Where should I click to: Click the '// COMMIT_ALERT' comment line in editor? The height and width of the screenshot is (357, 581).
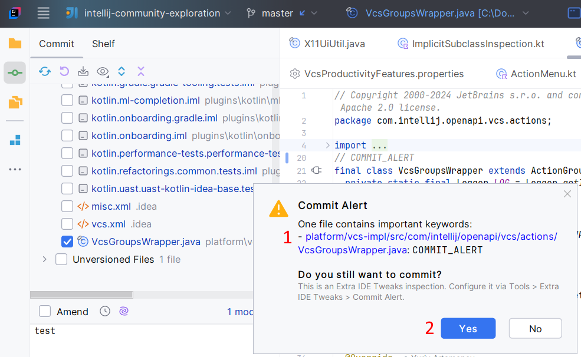(374, 158)
